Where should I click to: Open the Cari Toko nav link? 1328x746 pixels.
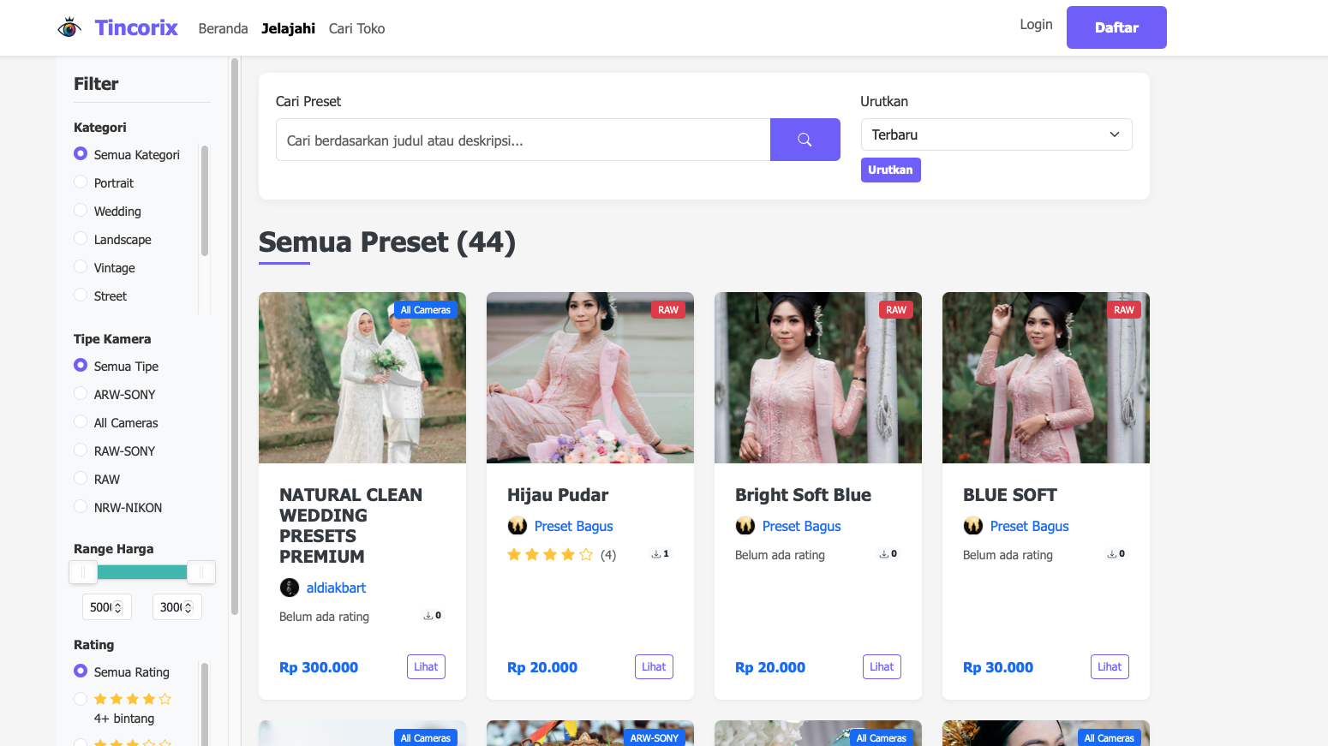(356, 28)
